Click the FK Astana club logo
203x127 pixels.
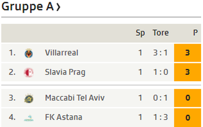click(29, 118)
